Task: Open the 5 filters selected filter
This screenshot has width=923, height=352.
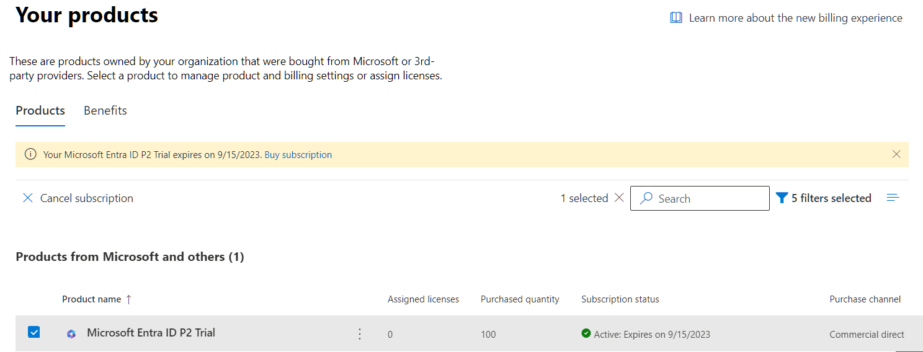Action: [x=824, y=198]
